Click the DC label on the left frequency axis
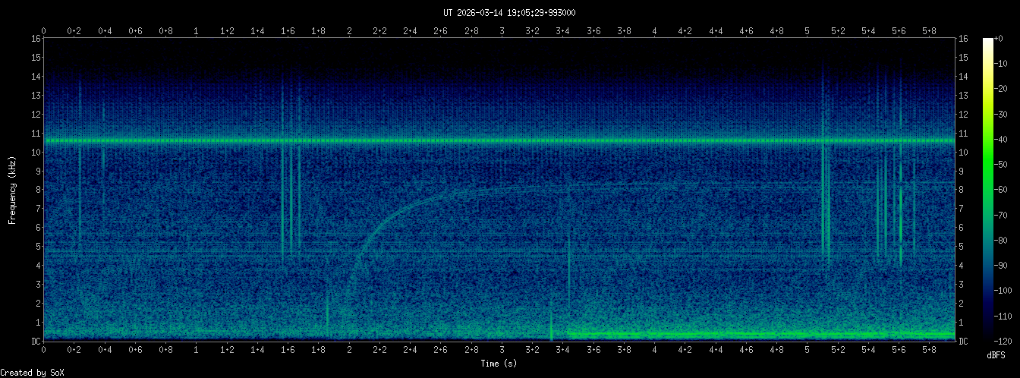The height and width of the screenshot is (378, 1020). click(35, 342)
